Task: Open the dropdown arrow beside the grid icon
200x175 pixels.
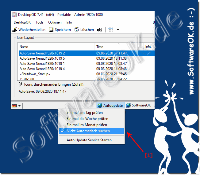Action: (x=118, y=30)
